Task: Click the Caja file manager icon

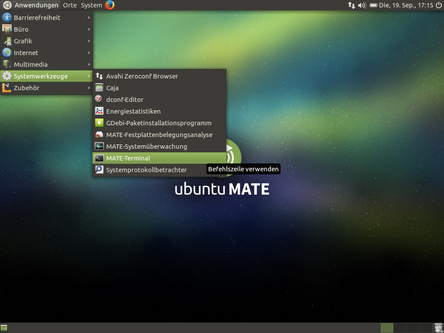Action: tap(99, 88)
